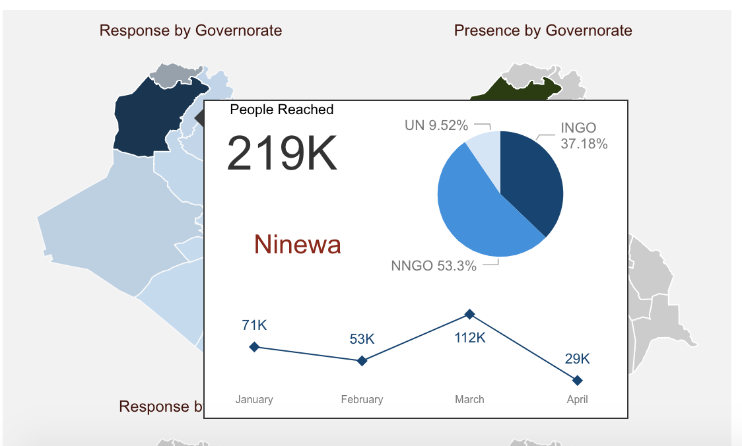Click the "UN 9.52%" pie label
This screenshot has width=742, height=446.
[436, 125]
